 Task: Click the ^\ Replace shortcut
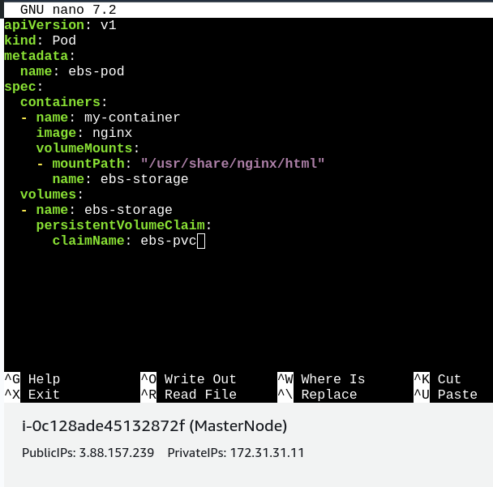pyautogui.click(x=317, y=395)
